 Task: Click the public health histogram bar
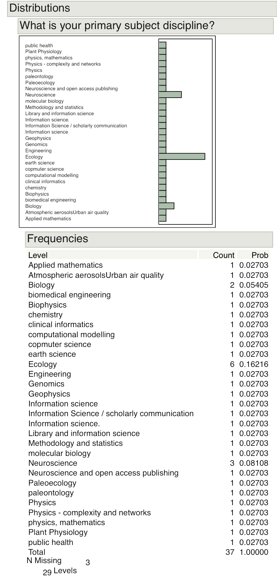[162, 45]
